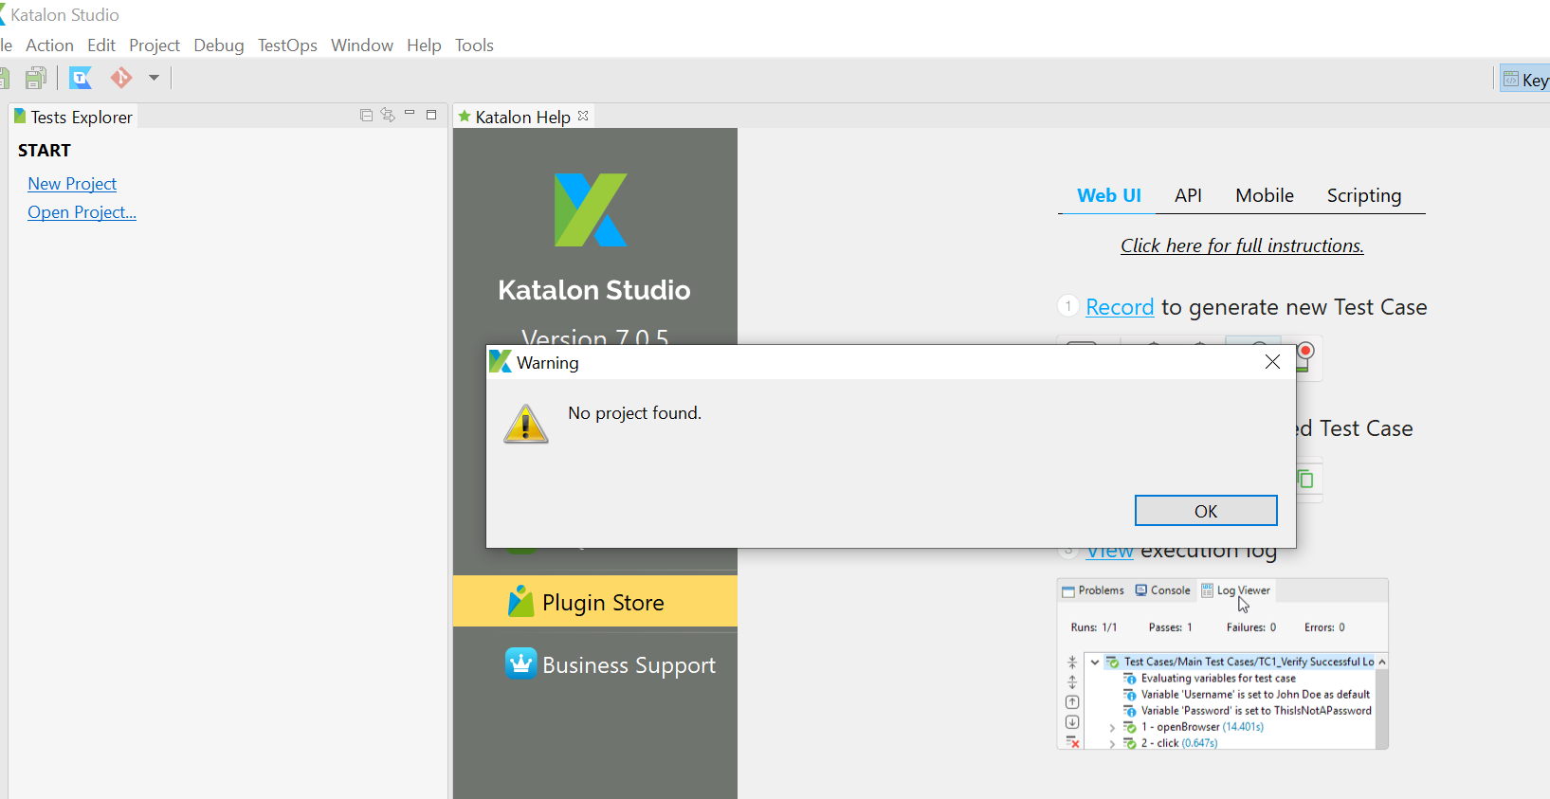Click the Plugin Store icon
This screenshot has height=799, width=1550.
point(520,602)
